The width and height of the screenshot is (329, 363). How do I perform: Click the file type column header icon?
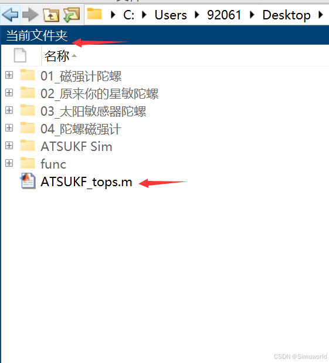click(x=20, y=55)
